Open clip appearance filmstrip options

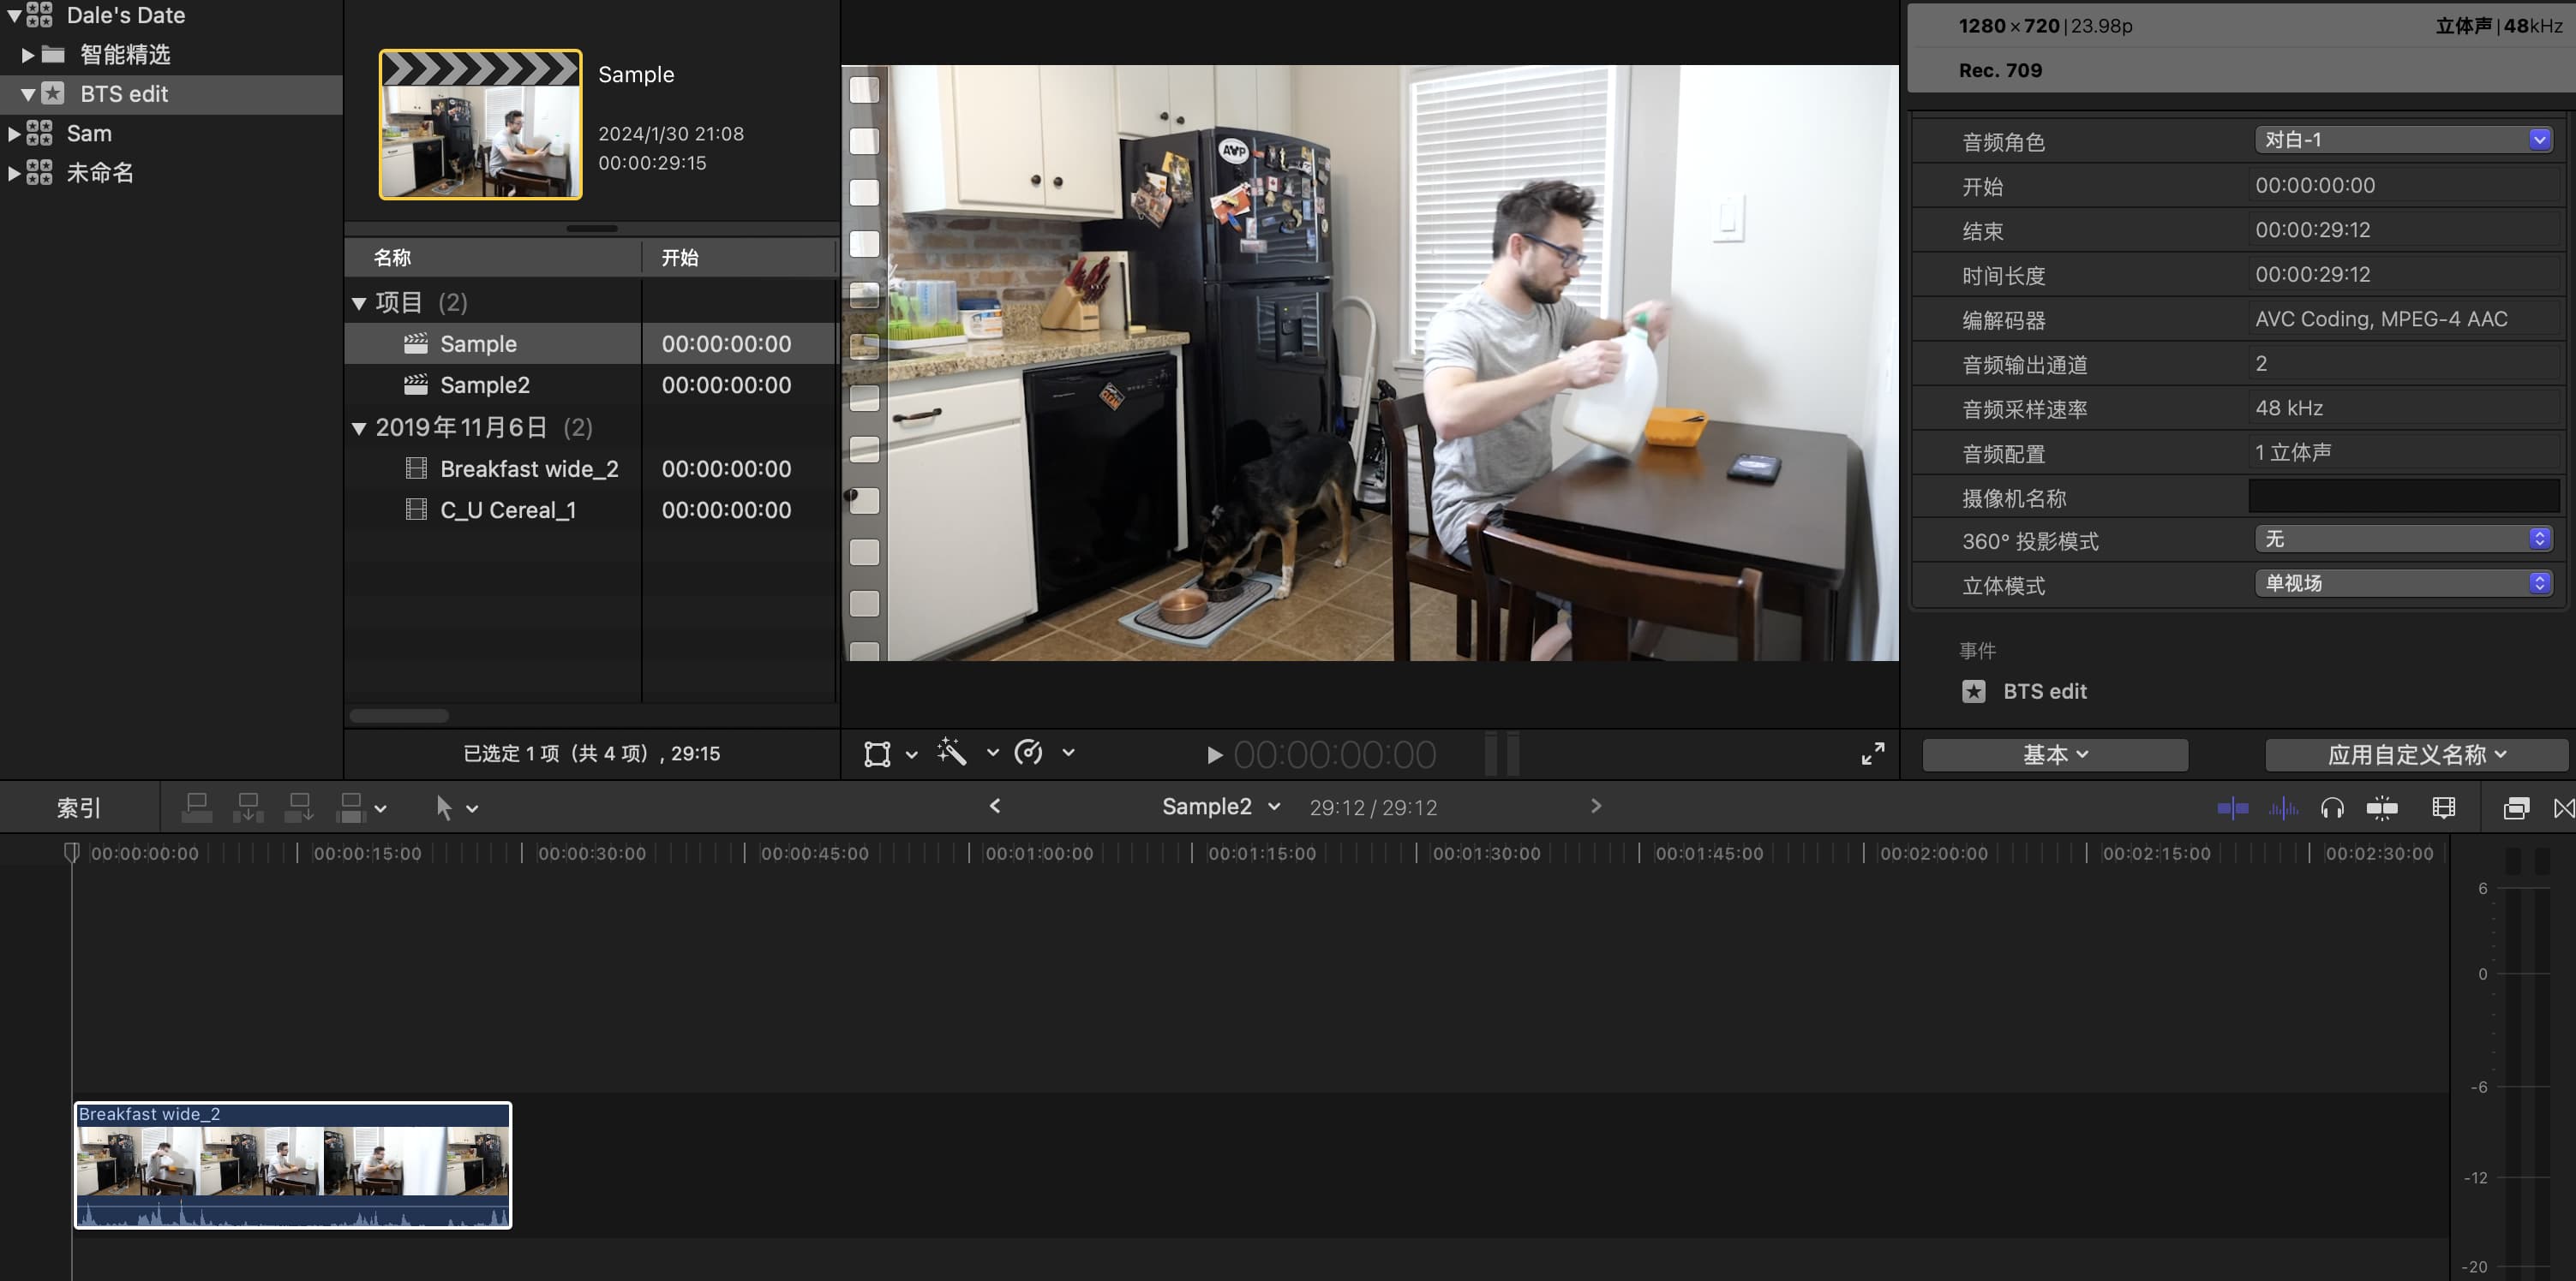[x=2443, y=807]
